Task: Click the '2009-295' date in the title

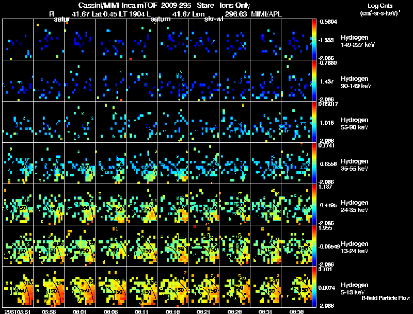Action: 176,5
